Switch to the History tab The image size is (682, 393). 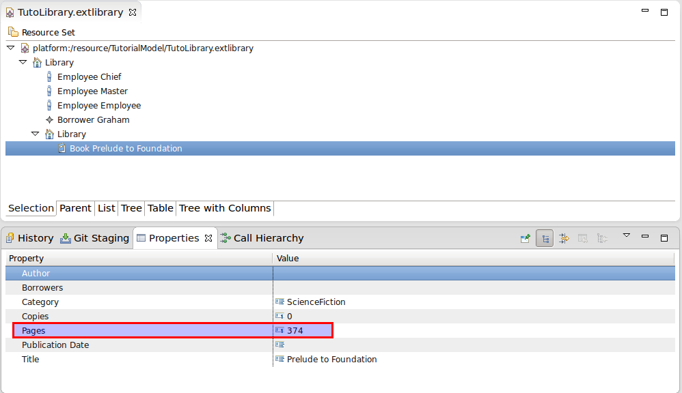(x=29, y=238)
